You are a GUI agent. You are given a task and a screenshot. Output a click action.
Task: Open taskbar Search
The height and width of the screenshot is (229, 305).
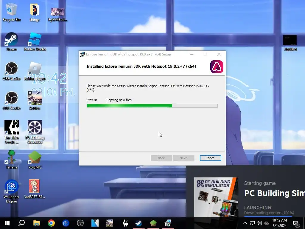point(21,223)
